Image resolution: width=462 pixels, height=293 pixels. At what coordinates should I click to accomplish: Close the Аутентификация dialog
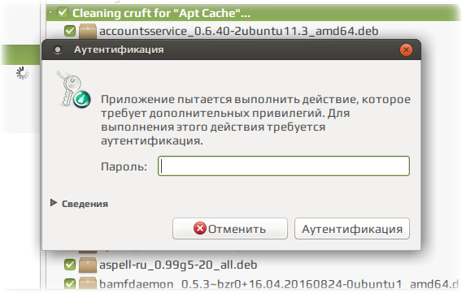pos(406,50)
